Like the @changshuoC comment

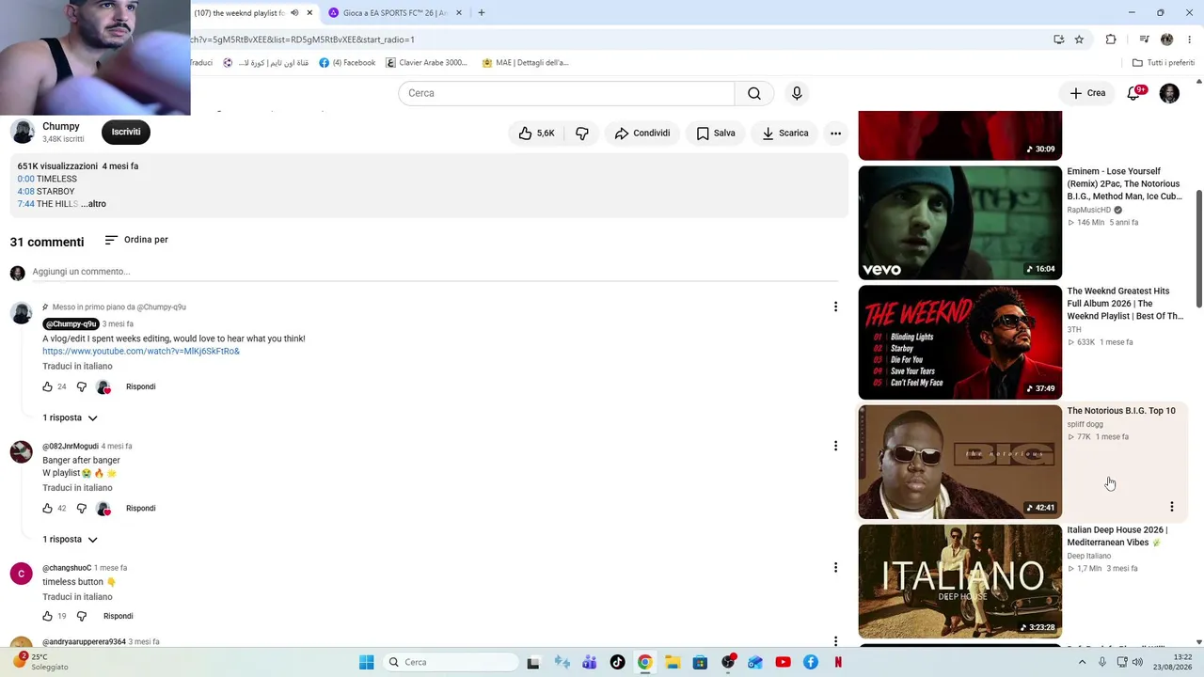click(x=48, y=616)
